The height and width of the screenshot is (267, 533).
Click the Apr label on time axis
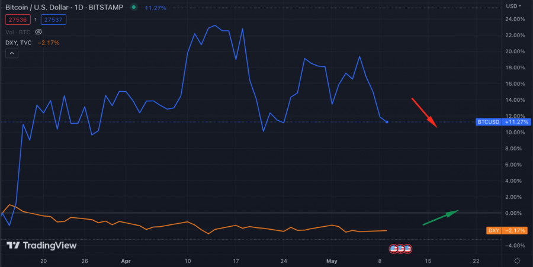click(126, 261)
